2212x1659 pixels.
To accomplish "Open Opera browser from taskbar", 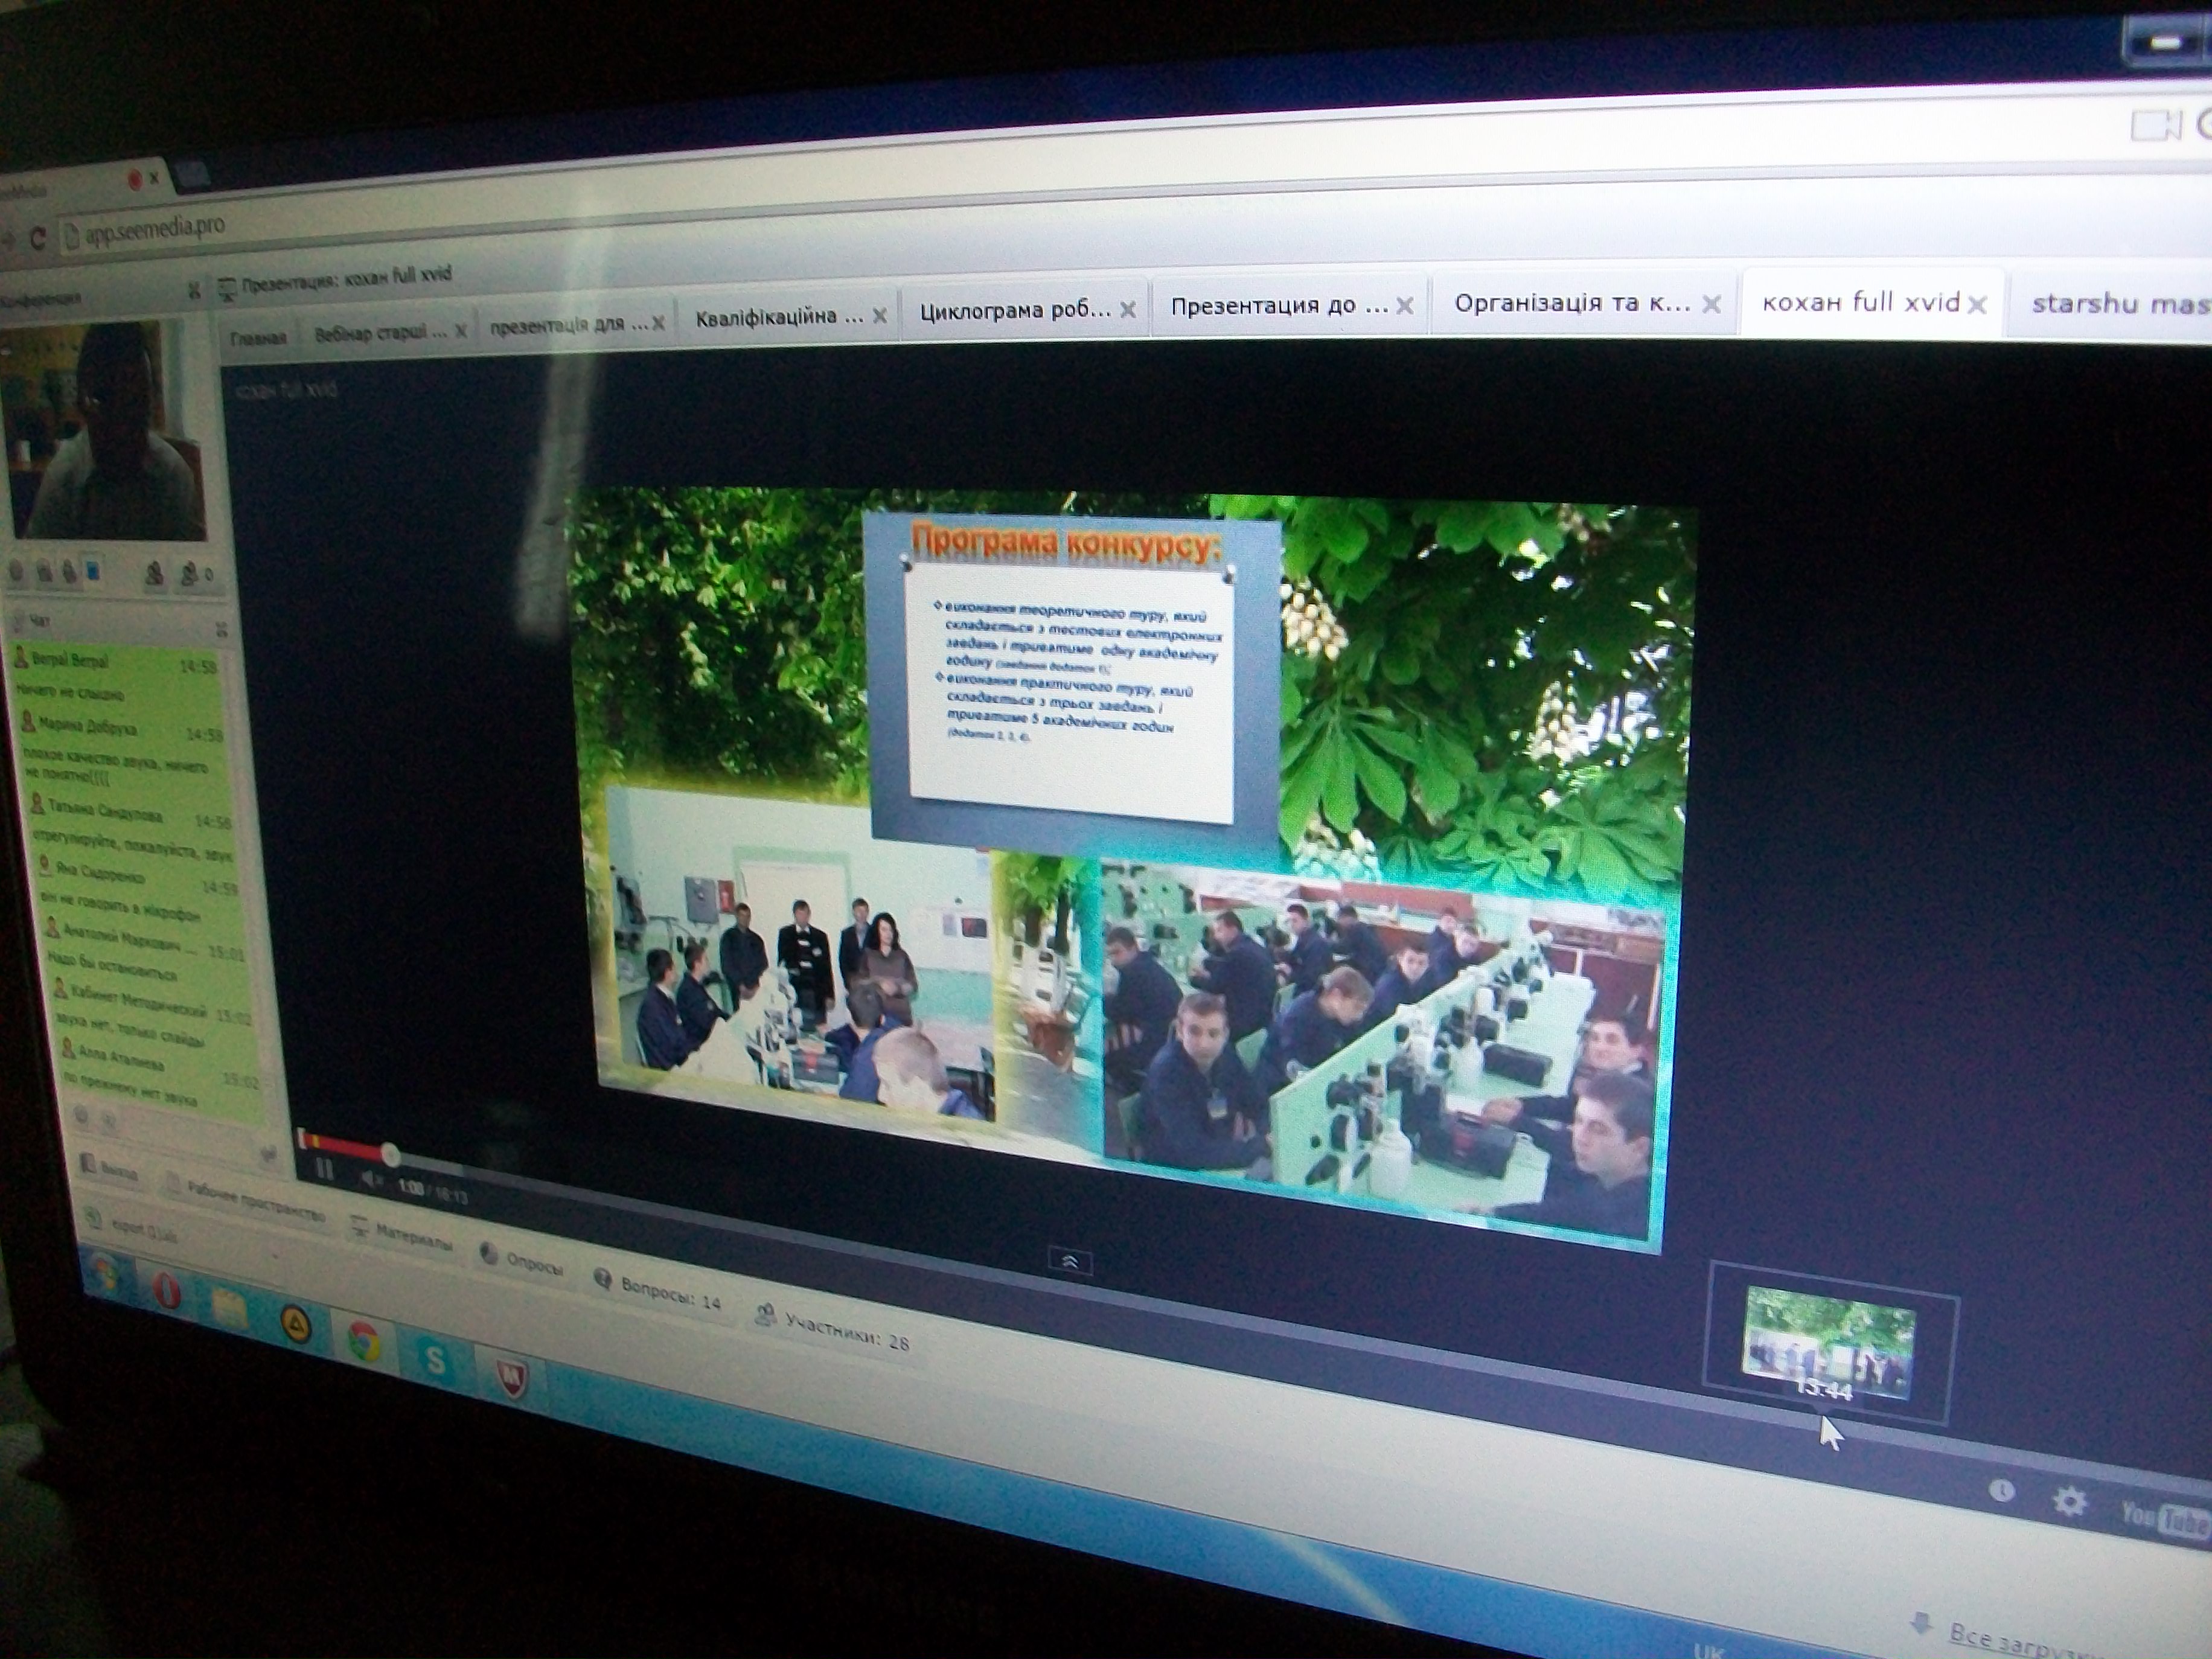I will coord(168,1291).
